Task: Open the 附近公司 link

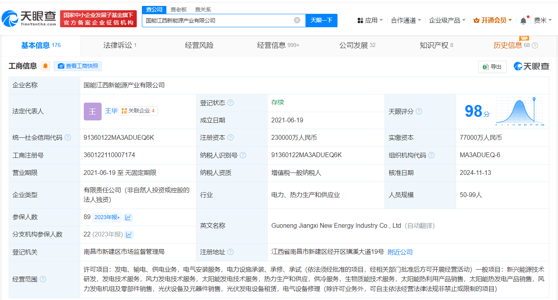Action: click(400, 252)
